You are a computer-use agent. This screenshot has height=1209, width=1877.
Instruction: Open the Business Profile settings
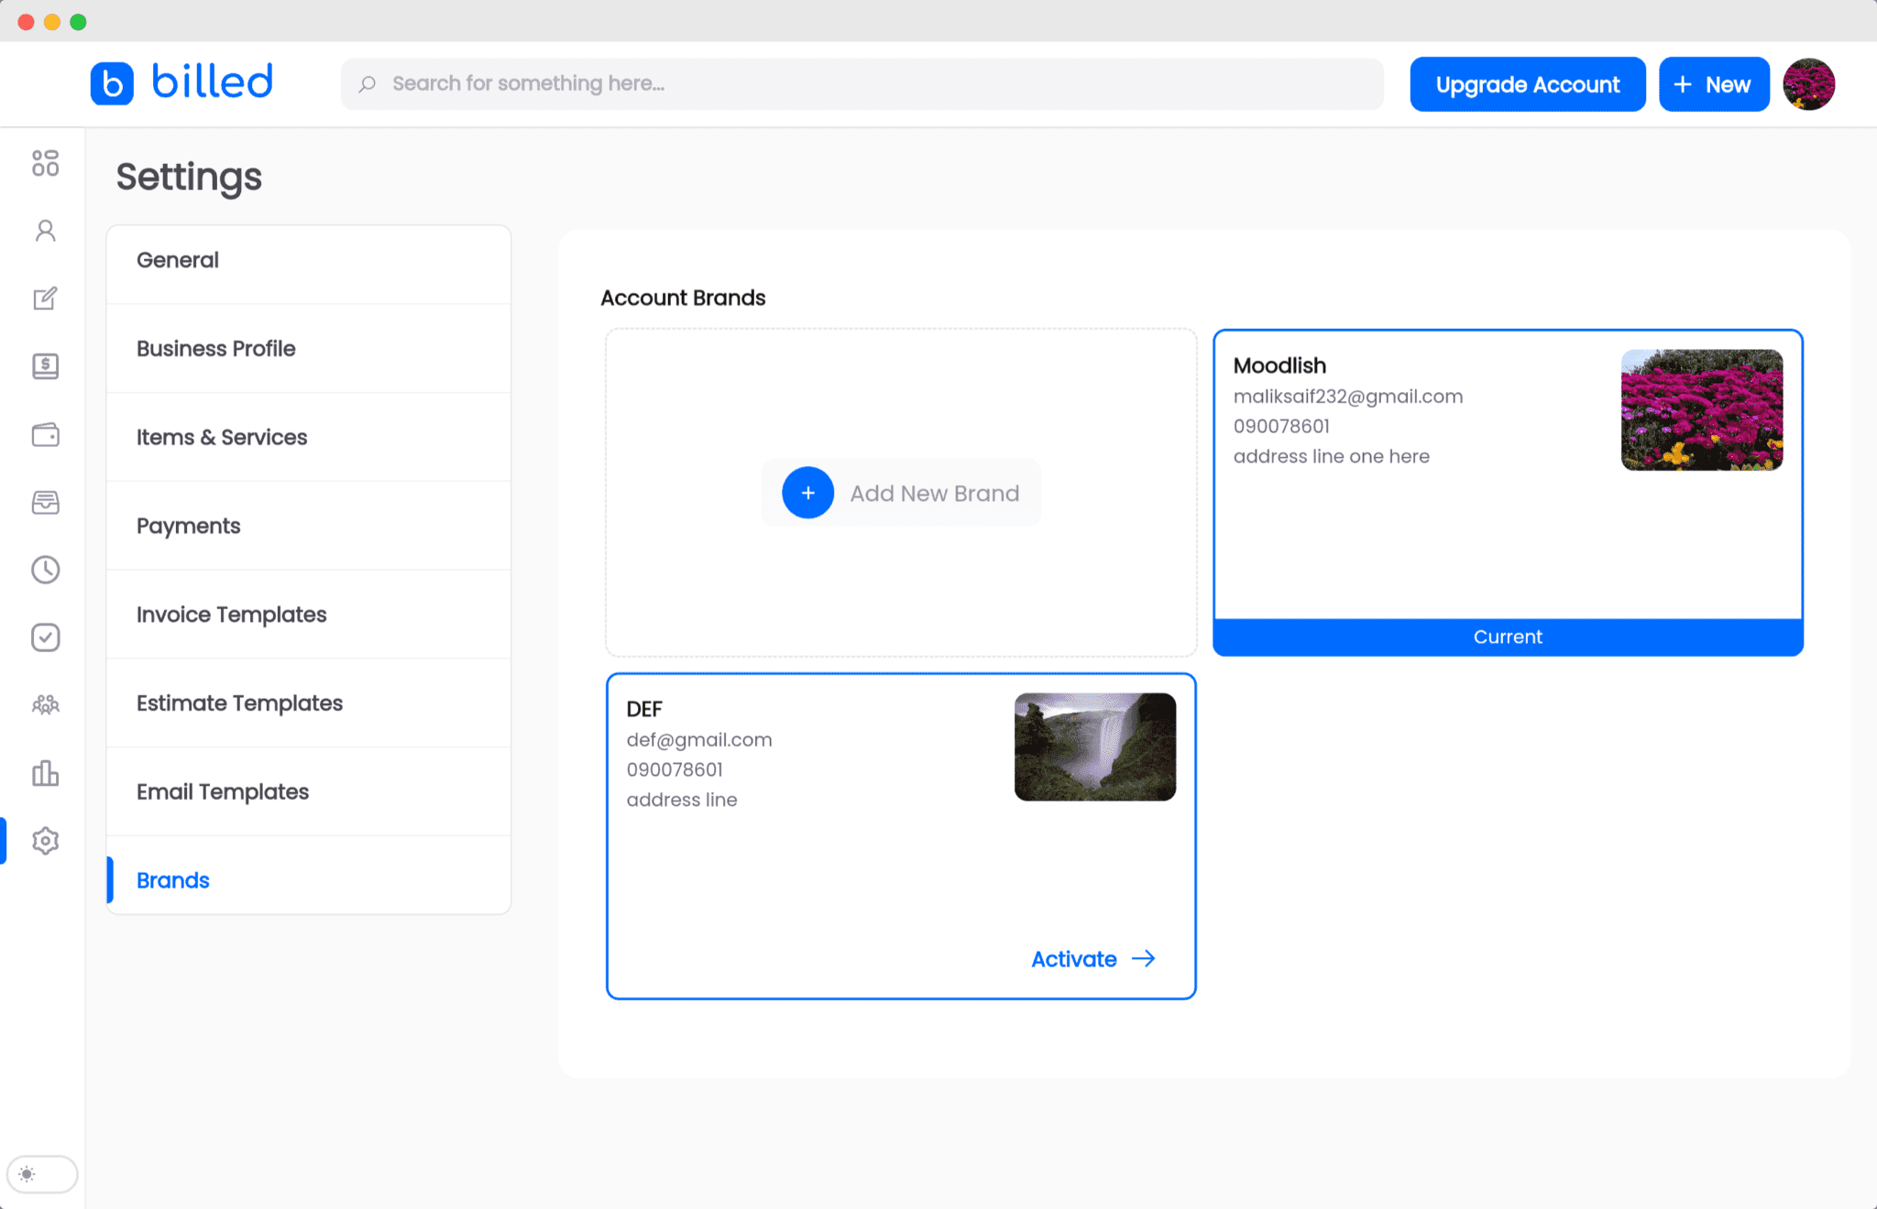(x=215, y=348)
